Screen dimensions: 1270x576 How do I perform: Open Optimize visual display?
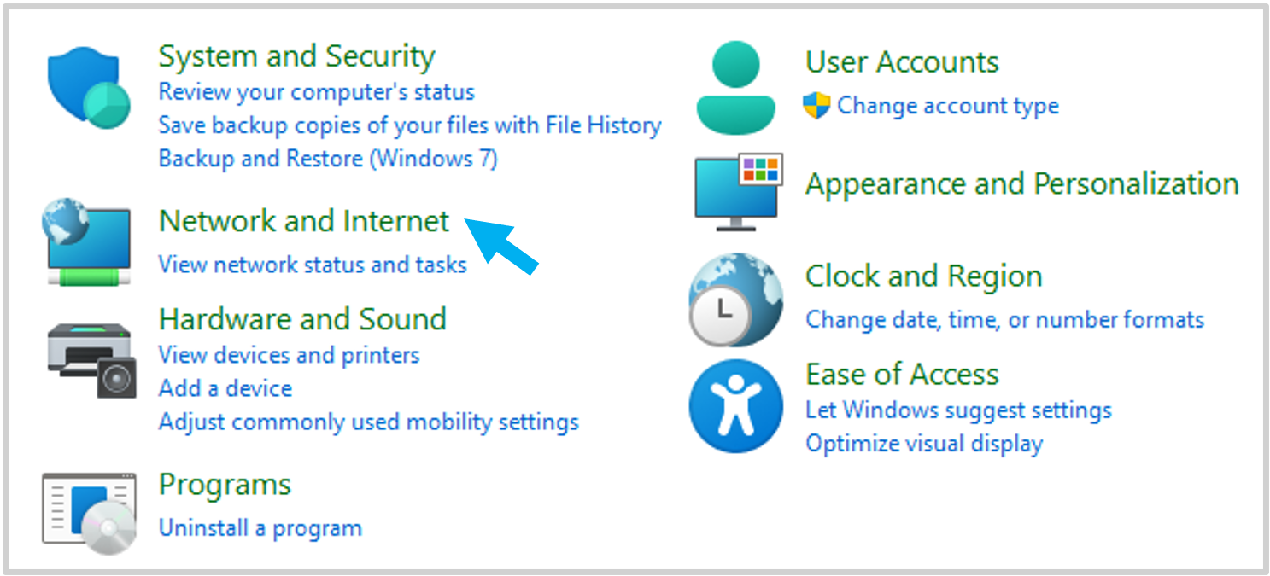[x=924, y=444]
